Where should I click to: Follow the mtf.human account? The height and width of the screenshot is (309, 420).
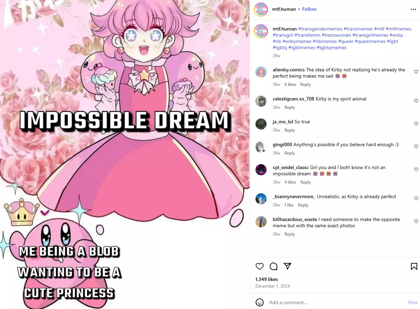point(309,9)
